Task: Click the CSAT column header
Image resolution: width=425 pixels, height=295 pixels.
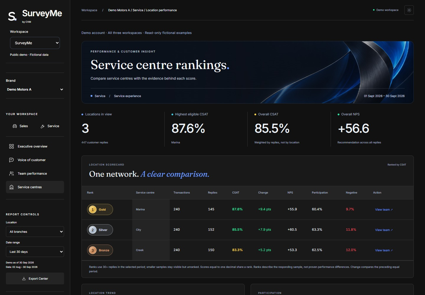Action: coord(236,193)
